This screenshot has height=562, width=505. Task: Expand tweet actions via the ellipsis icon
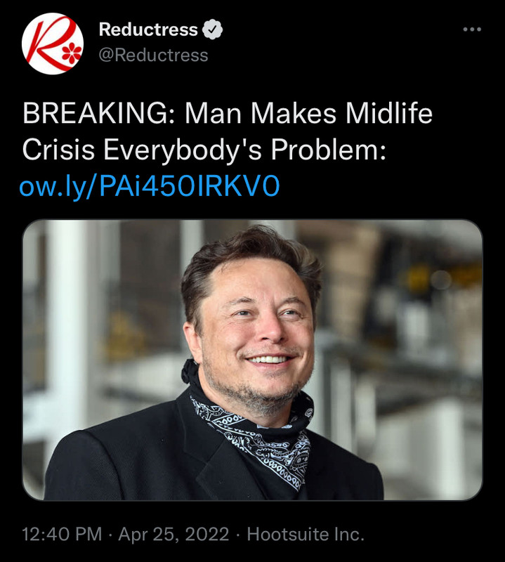coord(472,30)
